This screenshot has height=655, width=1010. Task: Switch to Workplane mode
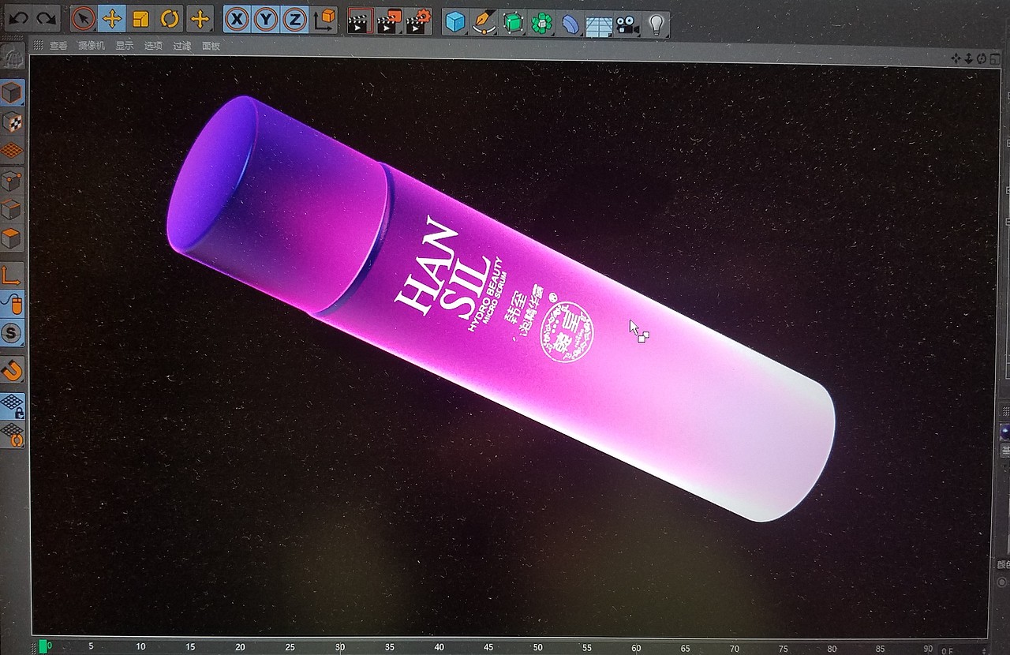click(12, 150)
